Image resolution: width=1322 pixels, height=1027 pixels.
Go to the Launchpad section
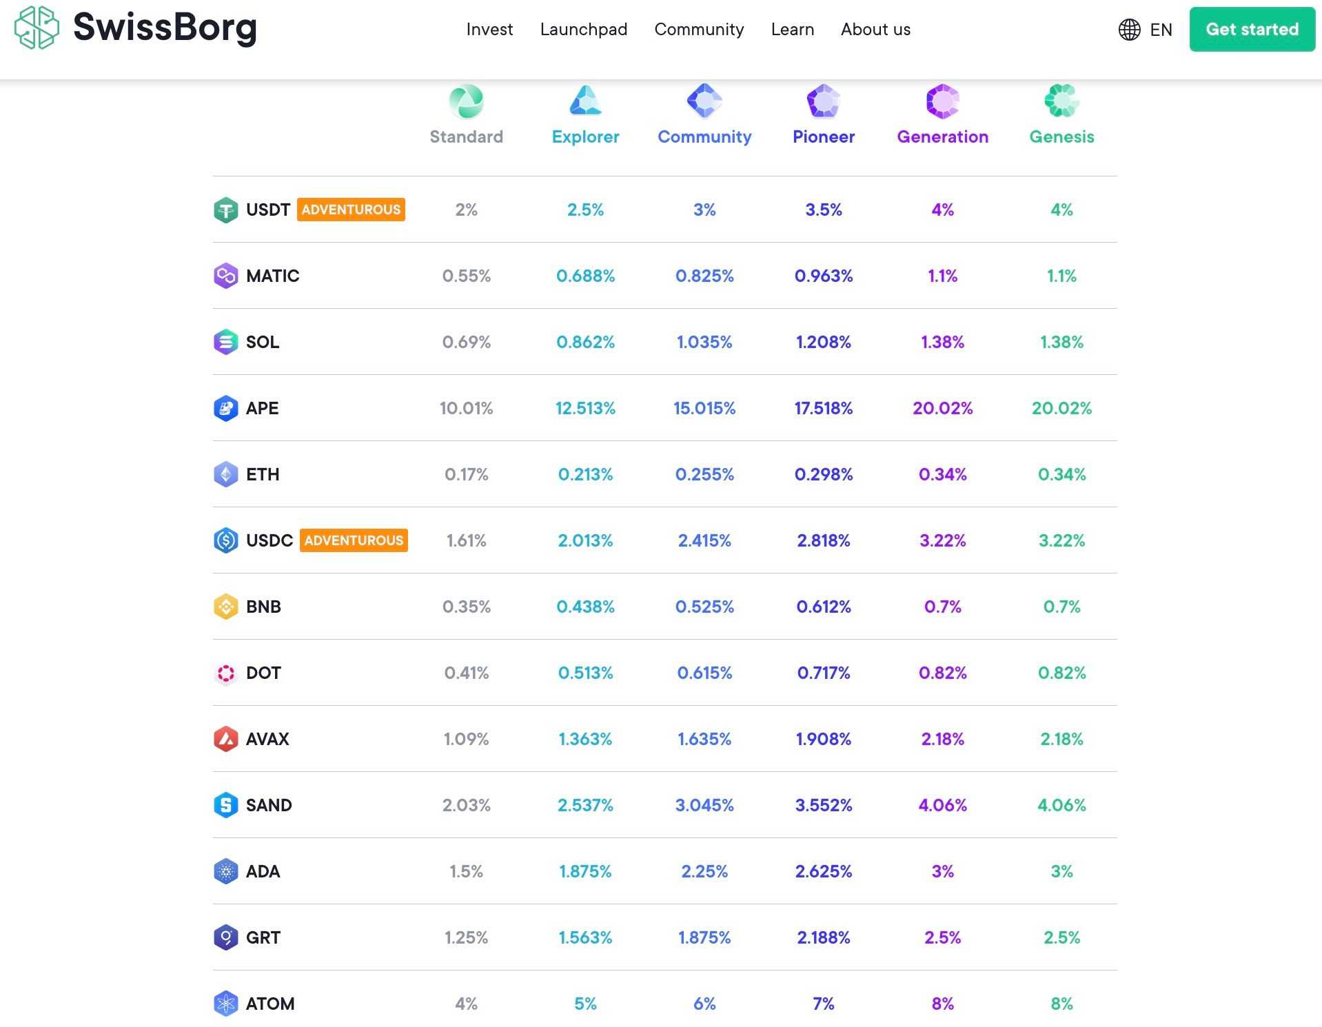pos(583,30)
